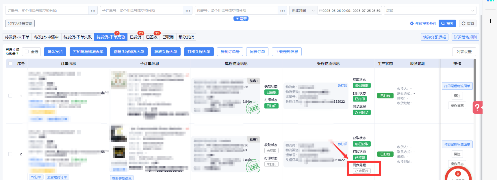Click the 确认发货 button

pos(55,52)
